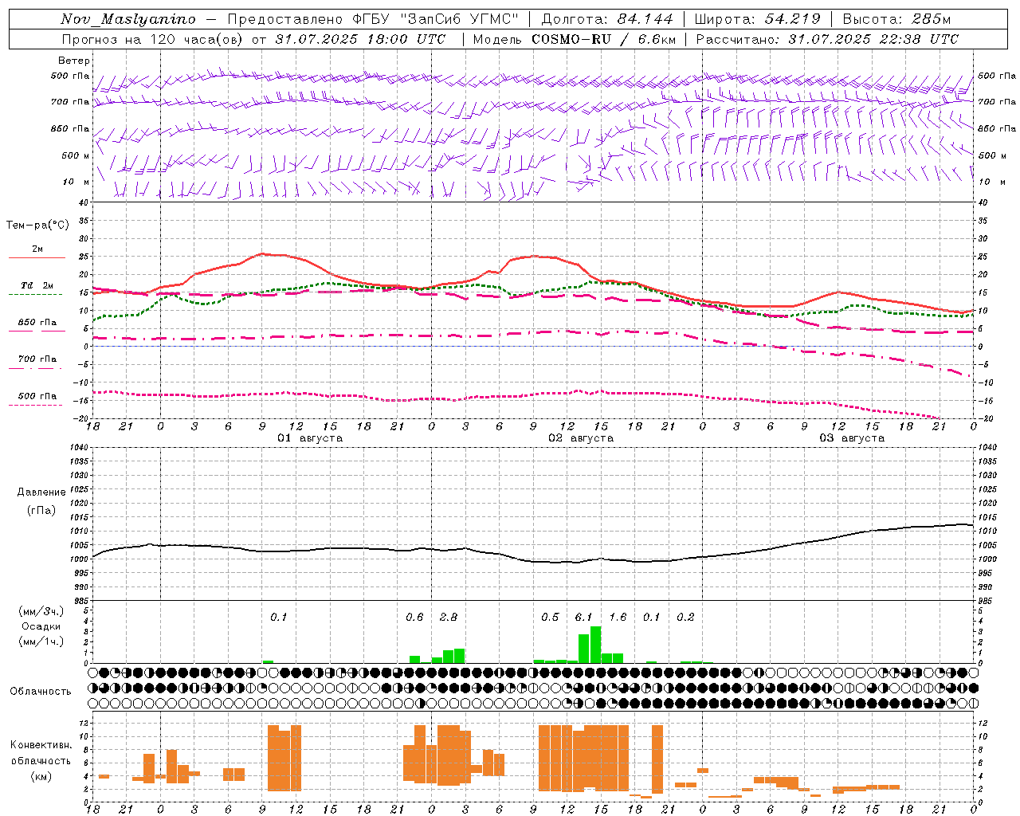Select the elevation text Высота: 285м
Image resolution: width=1020 pixels, height=816 pixels.
click(896, 19)
